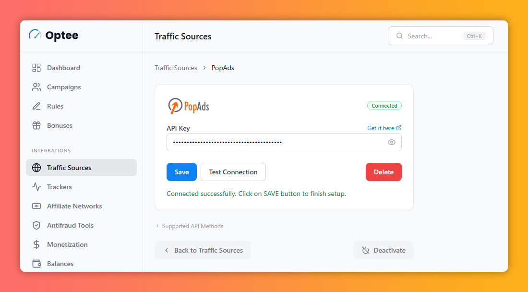
Task: Click Back to Traffic Sources button
Action: pos(203,250)
